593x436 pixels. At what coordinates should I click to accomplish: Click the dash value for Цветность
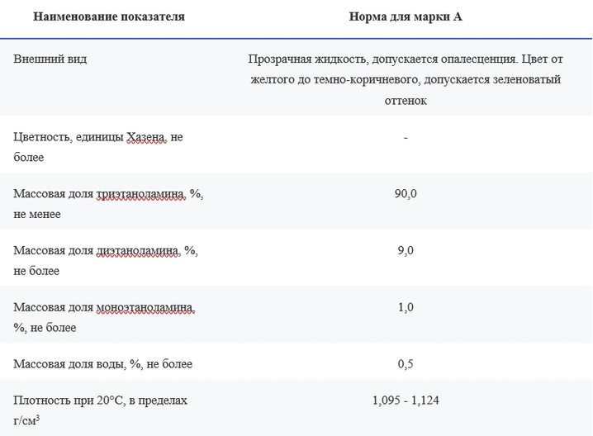406,138
